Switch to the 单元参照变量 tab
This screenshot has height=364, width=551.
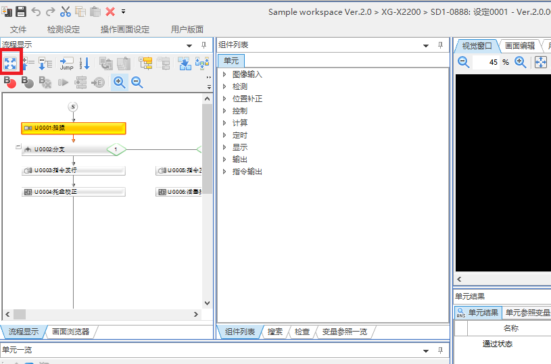pyautogui.click(x=527, y=313)
